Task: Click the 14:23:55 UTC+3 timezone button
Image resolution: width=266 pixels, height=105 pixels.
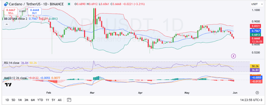Action: pyautogui.click(x=251, y=100)
